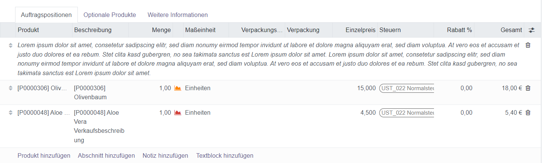Open the Weitere Informationen tab

178,15
